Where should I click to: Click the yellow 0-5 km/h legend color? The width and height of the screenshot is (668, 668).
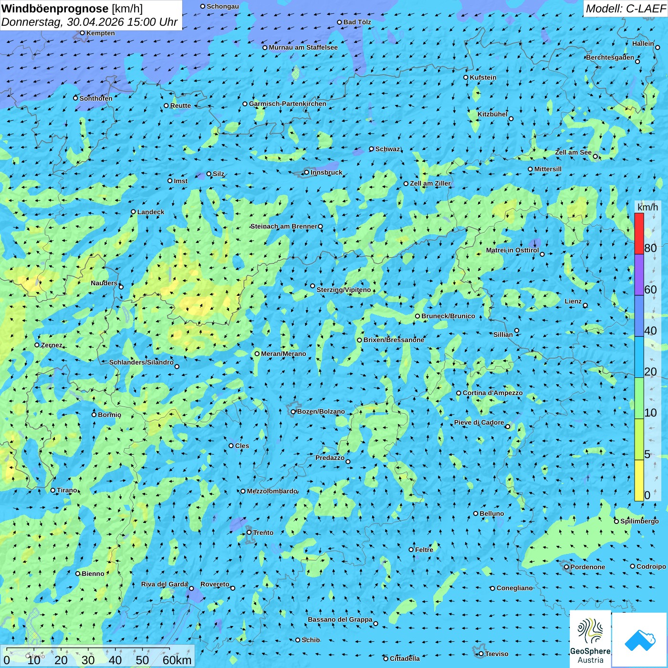point(639,480)
